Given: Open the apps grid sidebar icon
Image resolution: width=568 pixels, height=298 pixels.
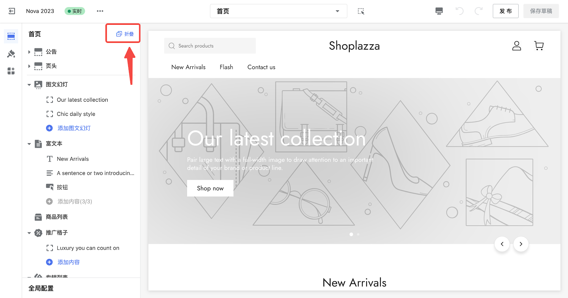Looking at the screenshot, I should point(11,71).
